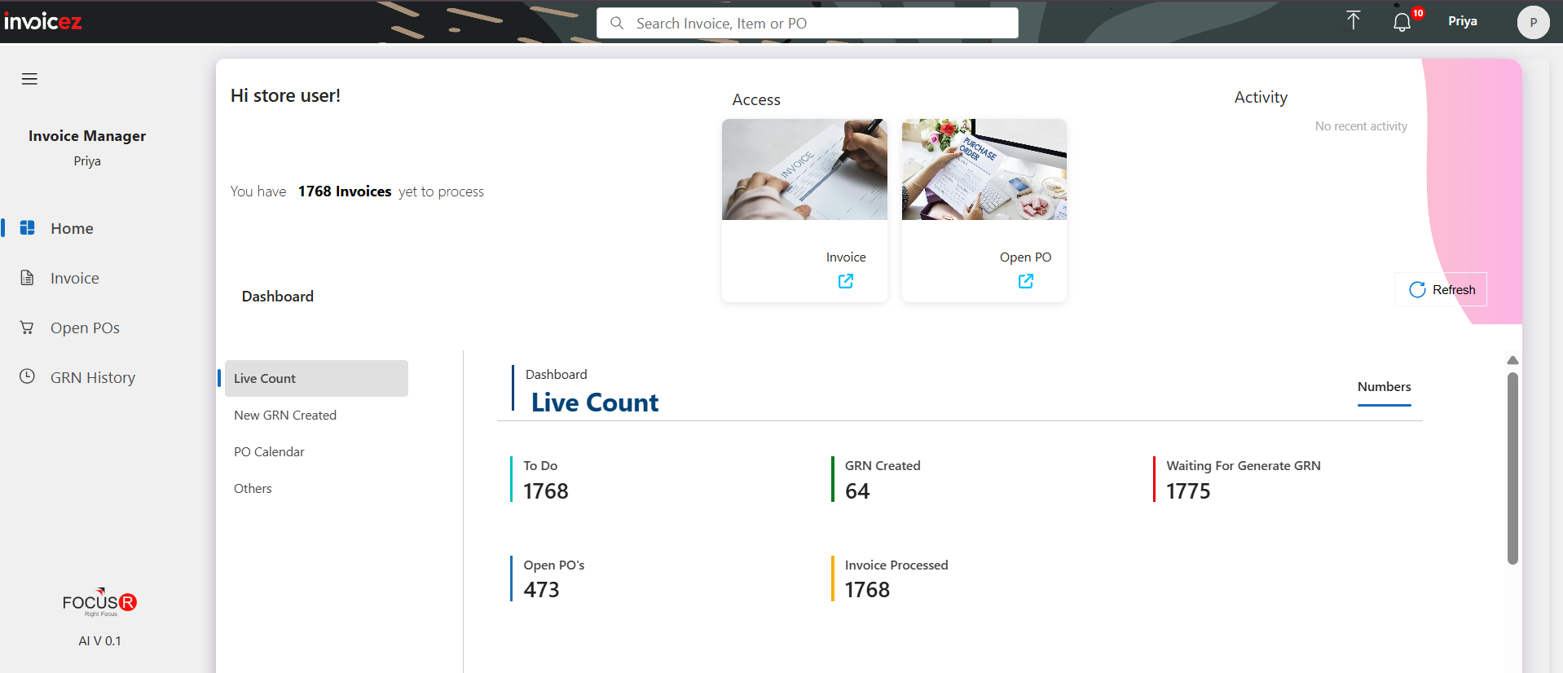
Task: Click the 'AI V 0.1' version text
Action: (99, 641)
